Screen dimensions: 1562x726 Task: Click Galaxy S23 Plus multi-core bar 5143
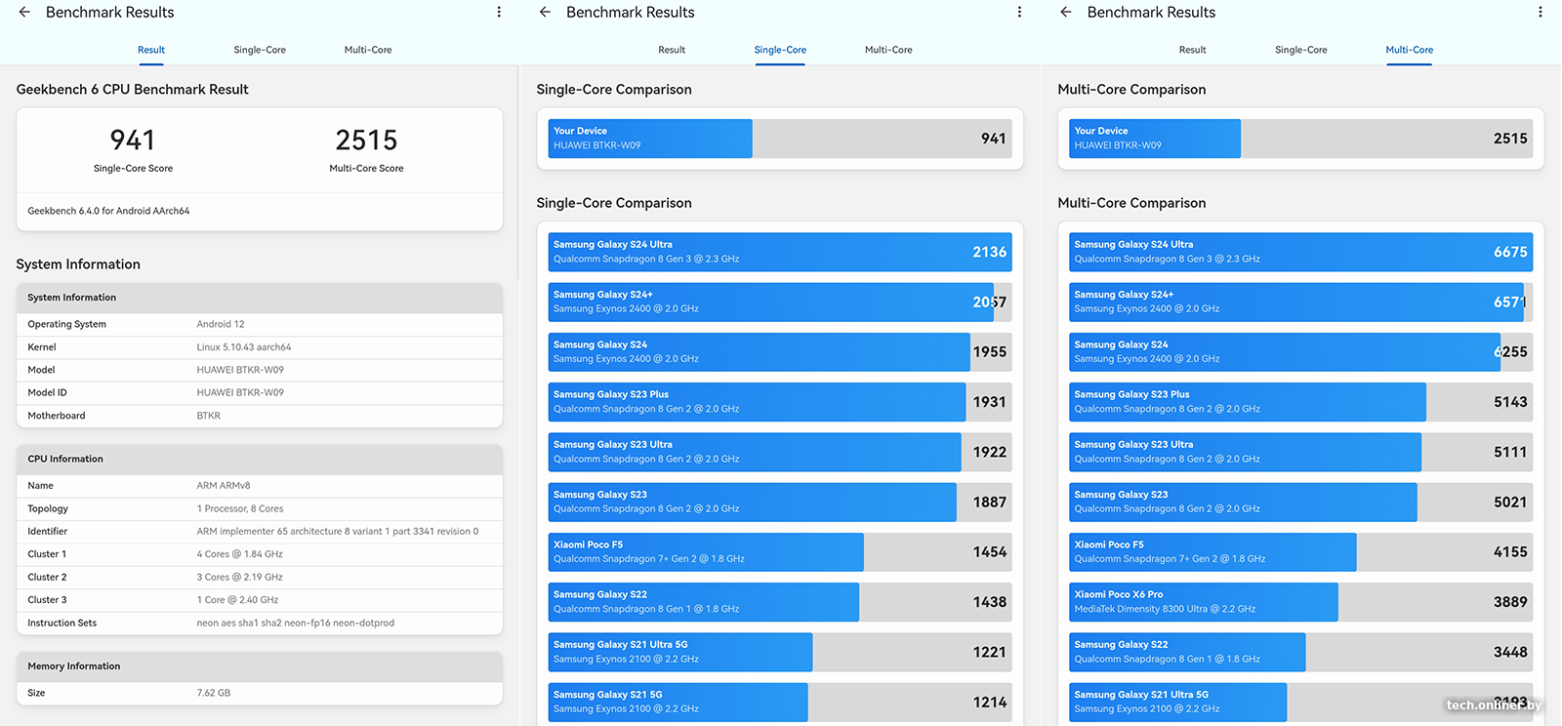1301,402
